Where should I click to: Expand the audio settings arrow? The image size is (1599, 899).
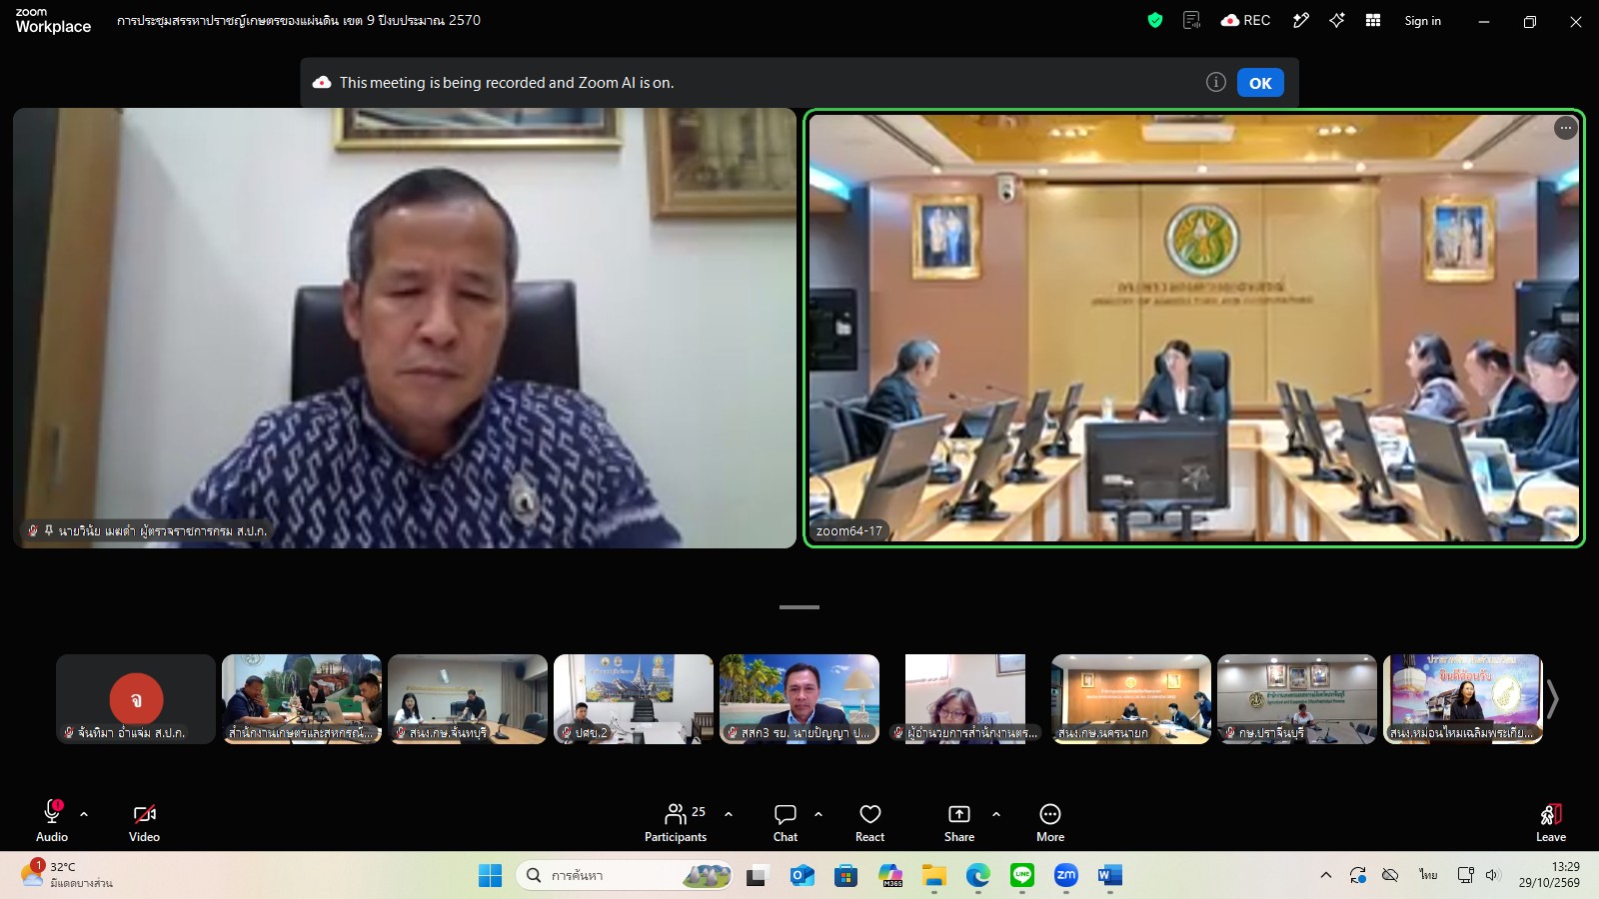(84, 814)
